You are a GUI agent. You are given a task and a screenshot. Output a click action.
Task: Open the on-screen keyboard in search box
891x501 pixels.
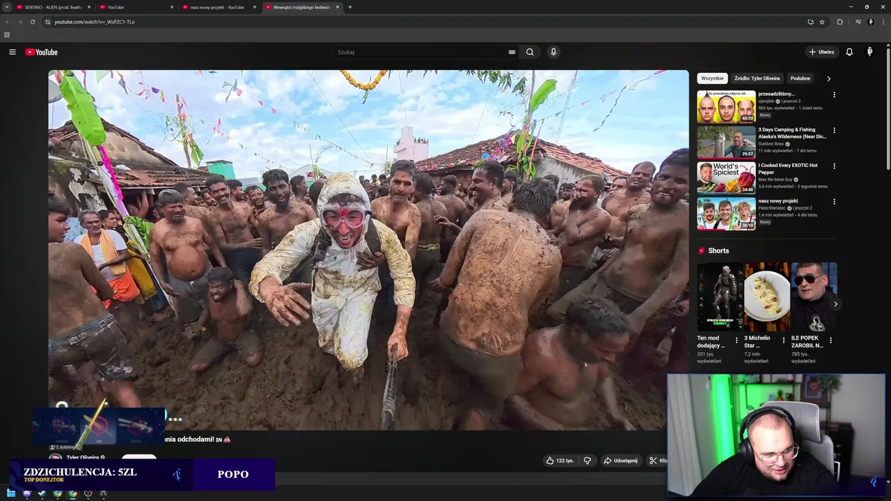point(512,52)
